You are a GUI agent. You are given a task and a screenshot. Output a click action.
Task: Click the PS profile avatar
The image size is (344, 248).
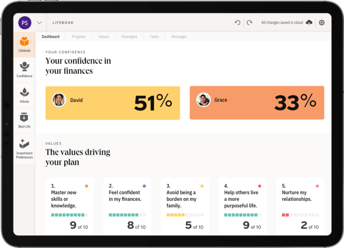pyautogui.click(x=25, y=23)
